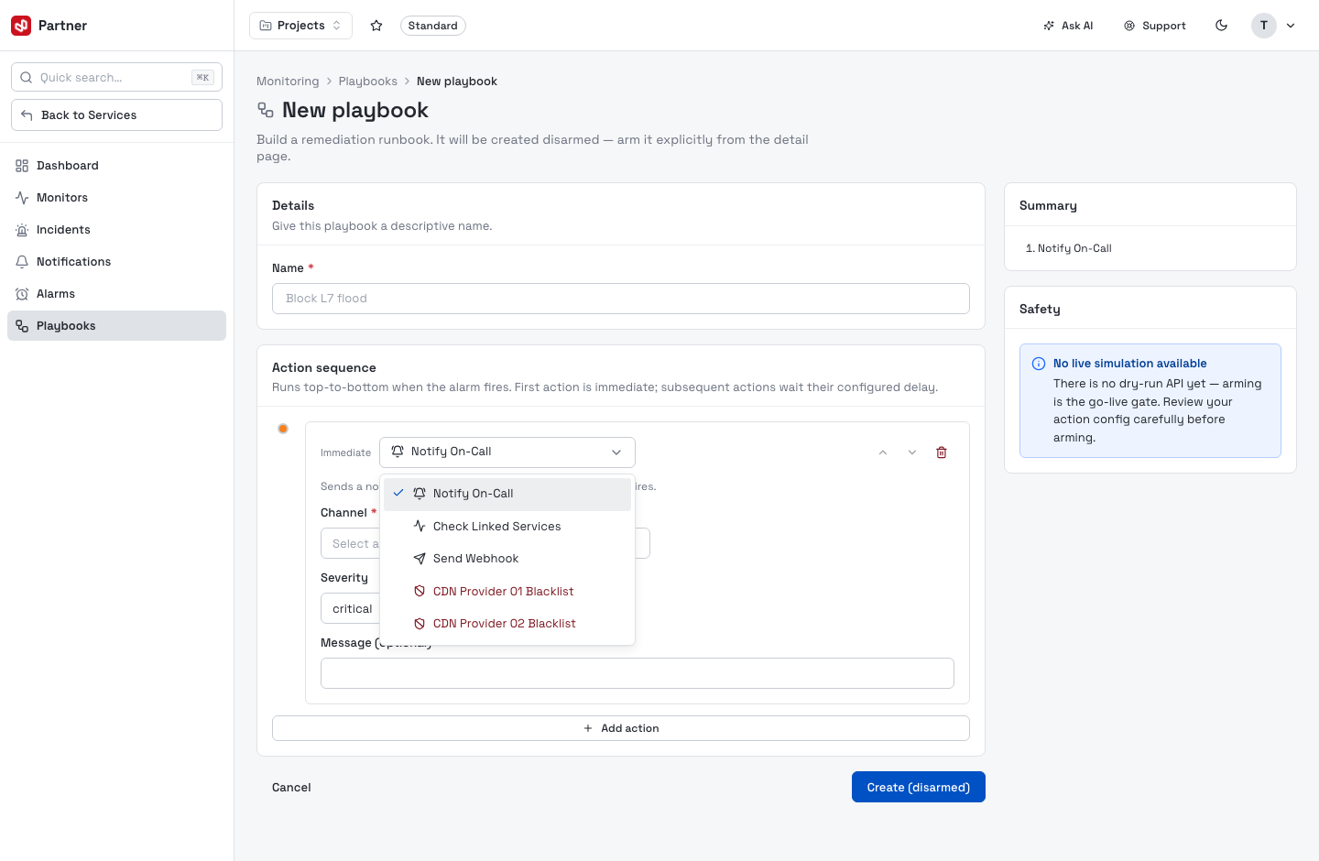This screenshot has width=1319, height=861.
Task: Open Incidents in sidebar
Action: (116, 230)
